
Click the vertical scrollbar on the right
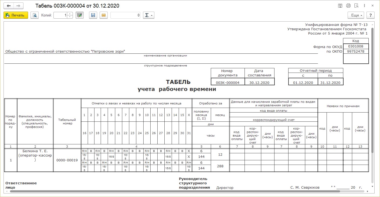tap(372, 90)
